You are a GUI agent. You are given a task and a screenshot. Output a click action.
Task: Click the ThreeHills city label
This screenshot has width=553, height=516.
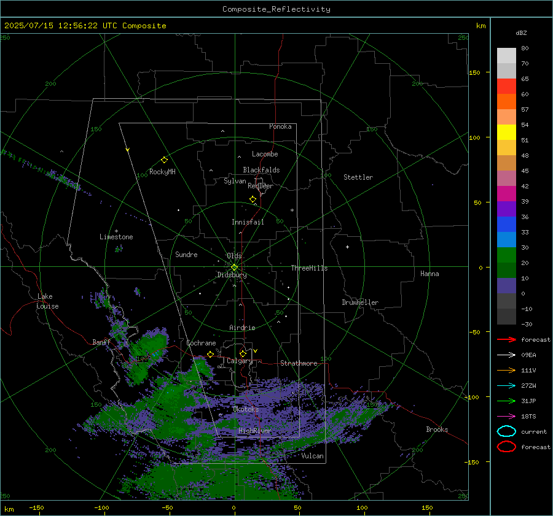pos(309,268)
